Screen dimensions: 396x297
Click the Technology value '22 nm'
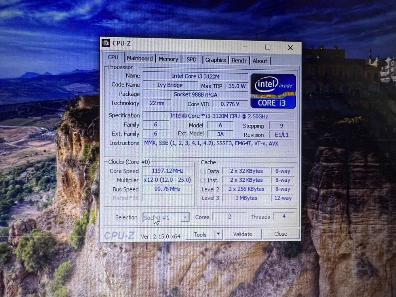click(157, 103)
